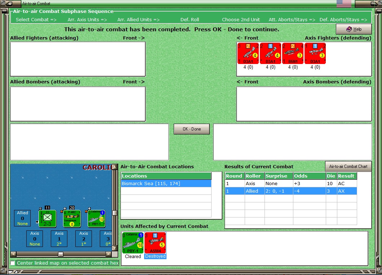Select the Axis roller result row
Screen dimensions: 382x275
coord(291,183)
